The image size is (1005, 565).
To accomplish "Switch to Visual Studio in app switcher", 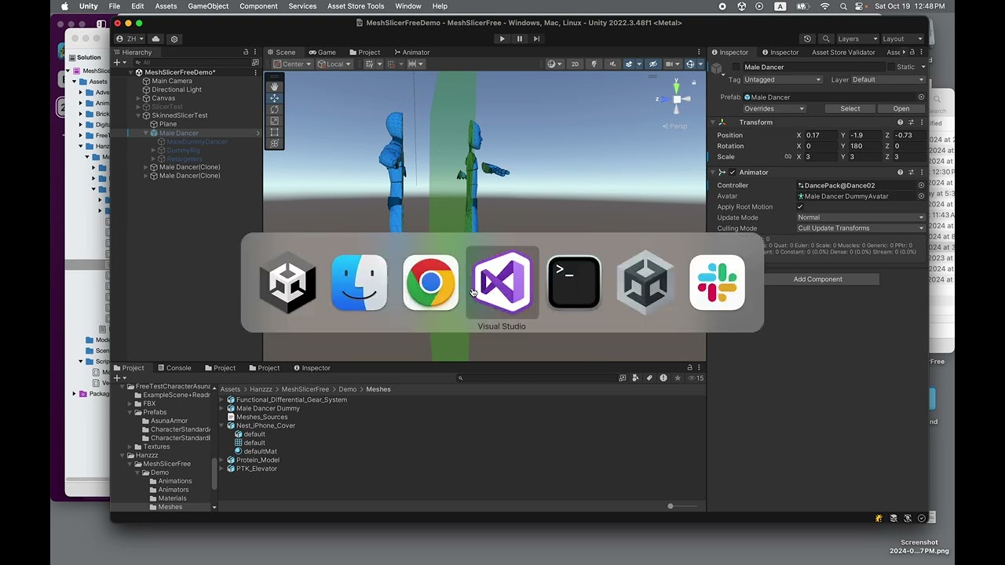I will pyautogui.click(x=502, y=282).
